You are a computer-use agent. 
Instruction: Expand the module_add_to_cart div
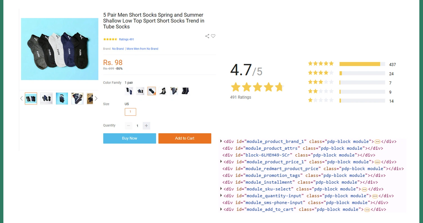(x=221, y=210)
